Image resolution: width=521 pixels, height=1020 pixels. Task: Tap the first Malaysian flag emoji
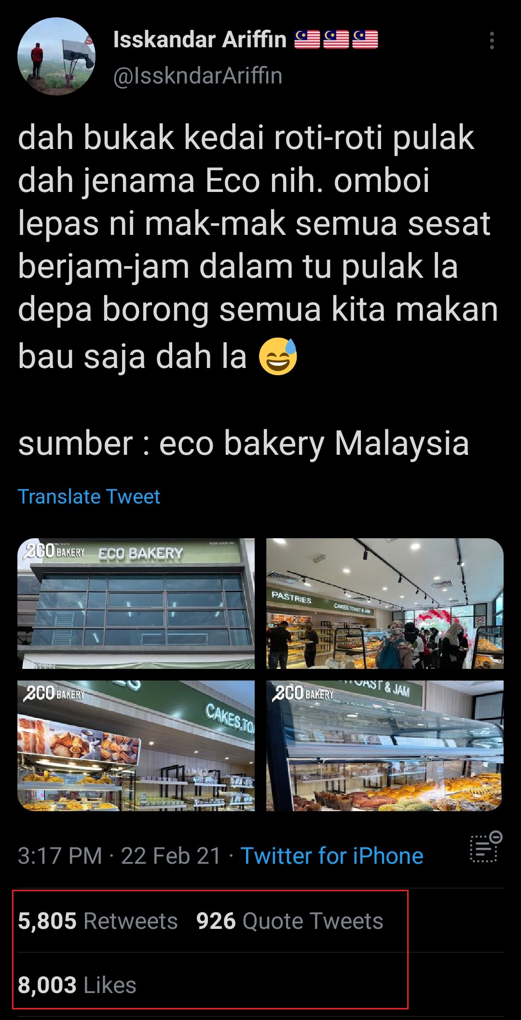(307, 40)
